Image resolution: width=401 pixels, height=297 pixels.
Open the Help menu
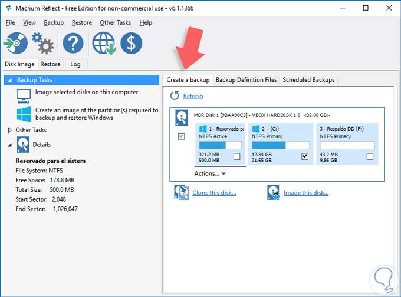[x=146, y=22]
